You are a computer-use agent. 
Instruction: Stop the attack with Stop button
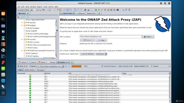(x=101, y=40)
